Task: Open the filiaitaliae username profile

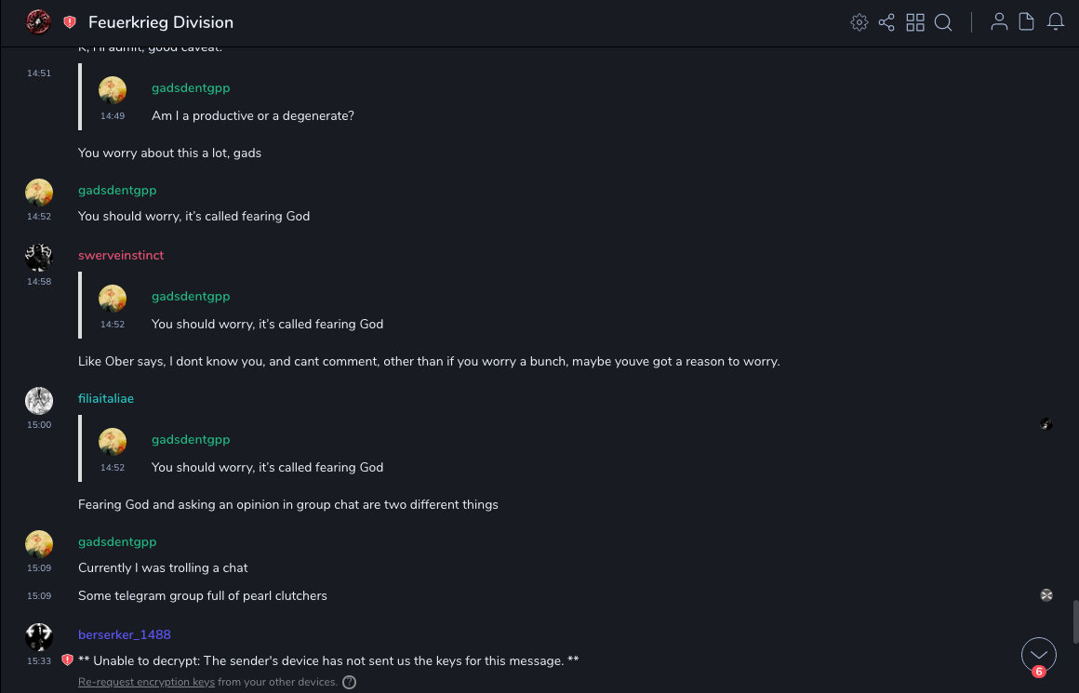Action: 106,398
